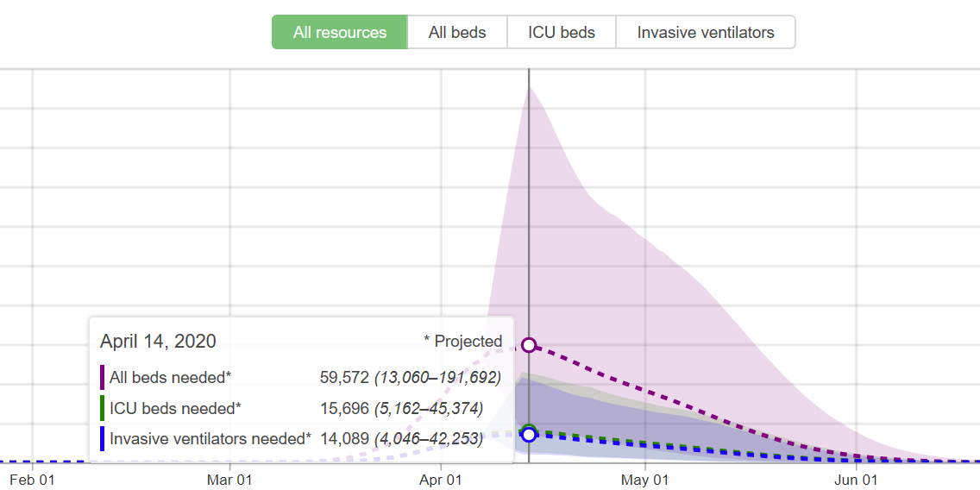Click the Invasive ventilators needed label
The height and width of the screenshot is (490, 980).
point(210,438)
